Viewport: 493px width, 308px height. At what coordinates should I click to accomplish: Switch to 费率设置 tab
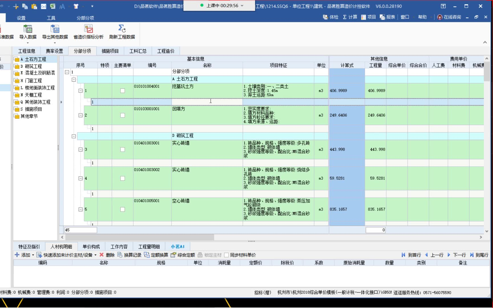point(54,51)
